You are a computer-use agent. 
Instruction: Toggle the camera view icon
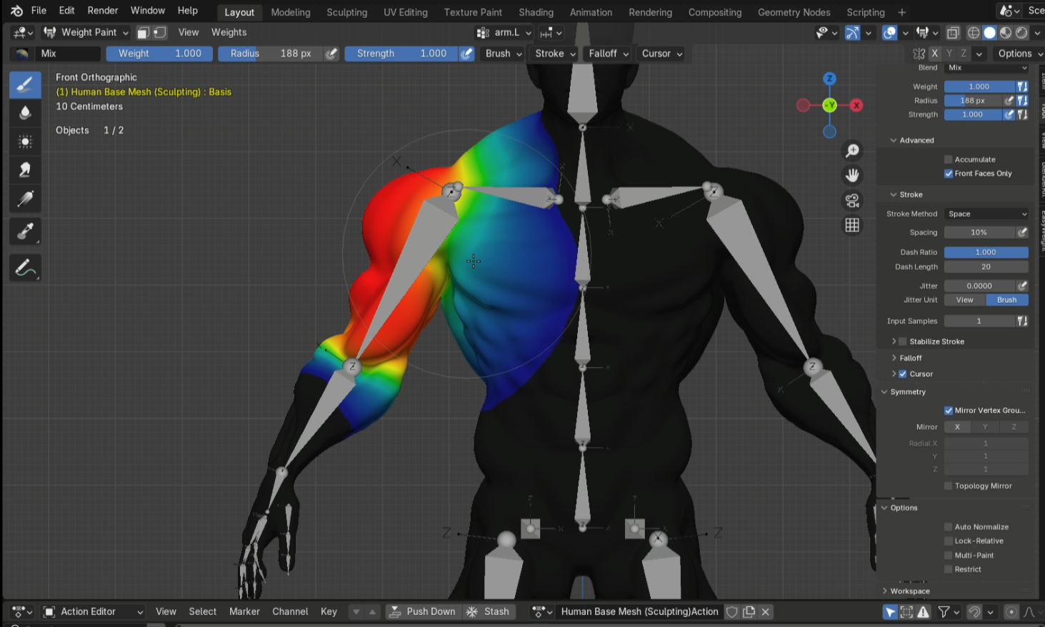(x=852, y=201)
